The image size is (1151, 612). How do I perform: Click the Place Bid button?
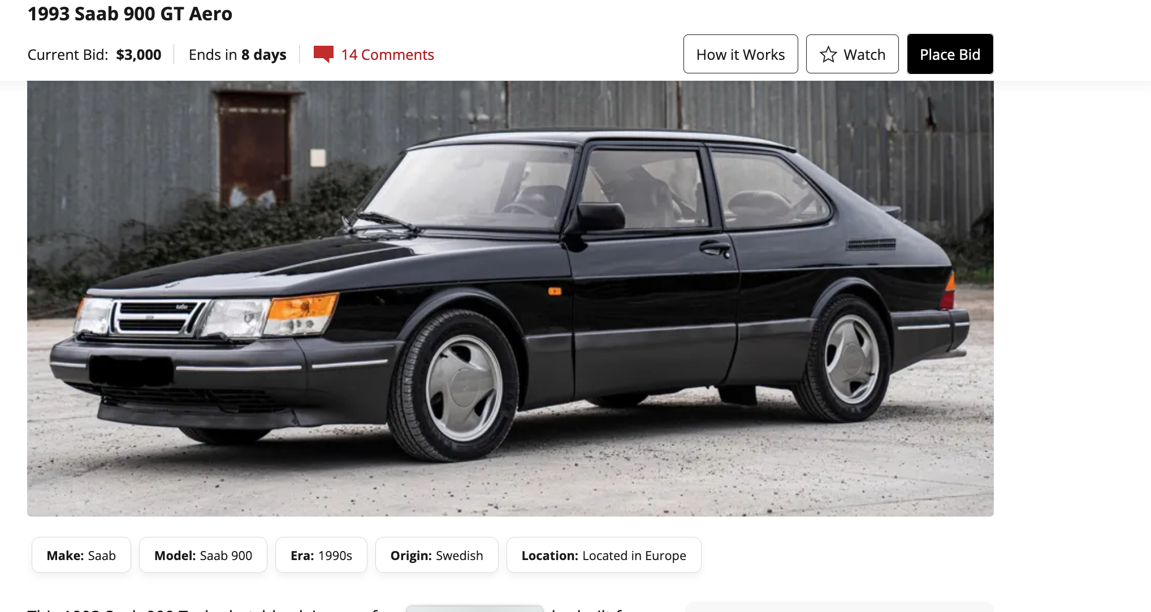(x=950, y=54)
